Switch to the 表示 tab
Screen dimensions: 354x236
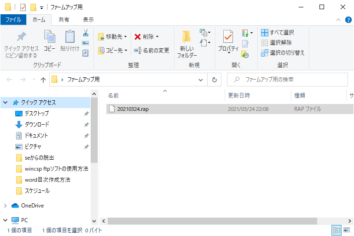tap(88, 20)
